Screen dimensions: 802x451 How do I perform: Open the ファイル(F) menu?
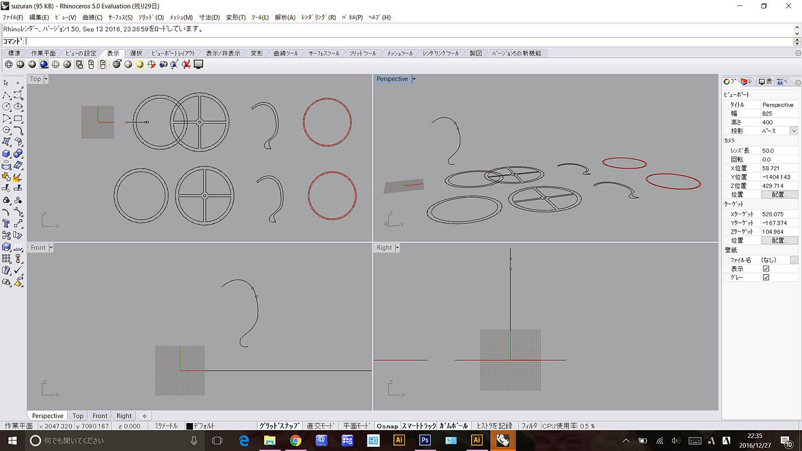tap(13, 17)
